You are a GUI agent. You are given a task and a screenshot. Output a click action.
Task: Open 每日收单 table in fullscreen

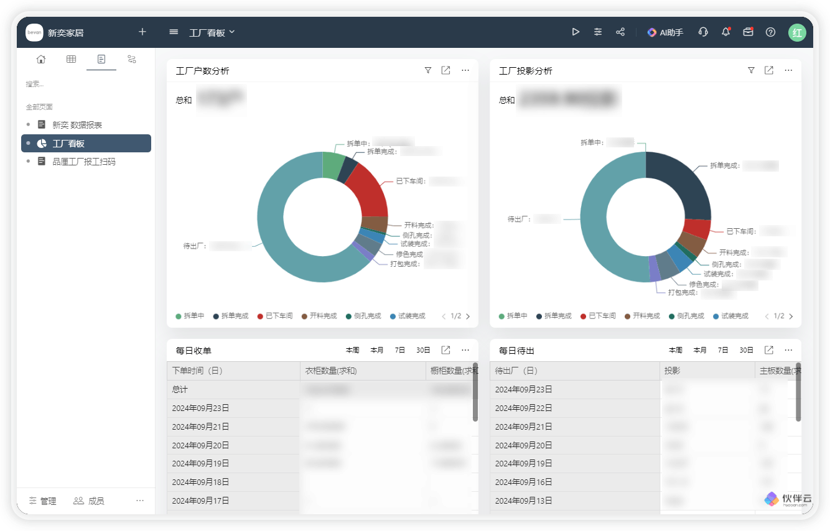coord(445,350)
